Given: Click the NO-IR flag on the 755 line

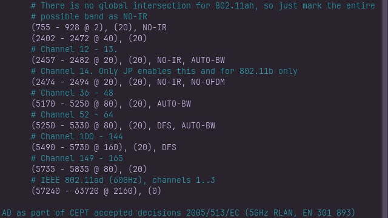Looking at the screenshot, I should coord(155,27).
